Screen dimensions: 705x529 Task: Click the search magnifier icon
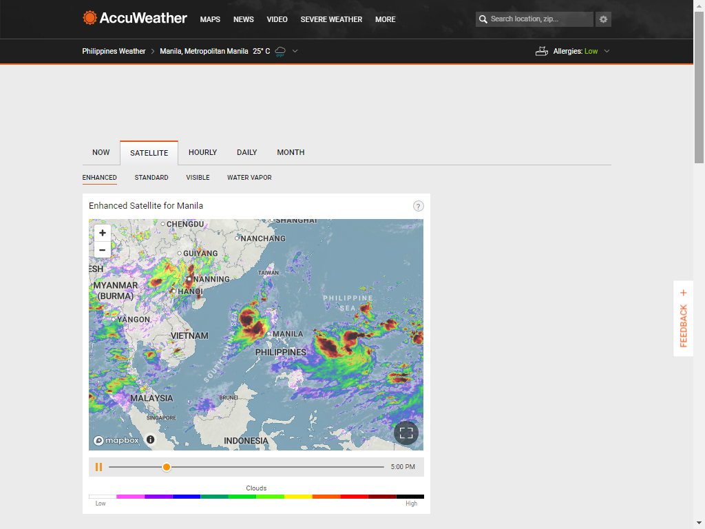coord(483,19)
